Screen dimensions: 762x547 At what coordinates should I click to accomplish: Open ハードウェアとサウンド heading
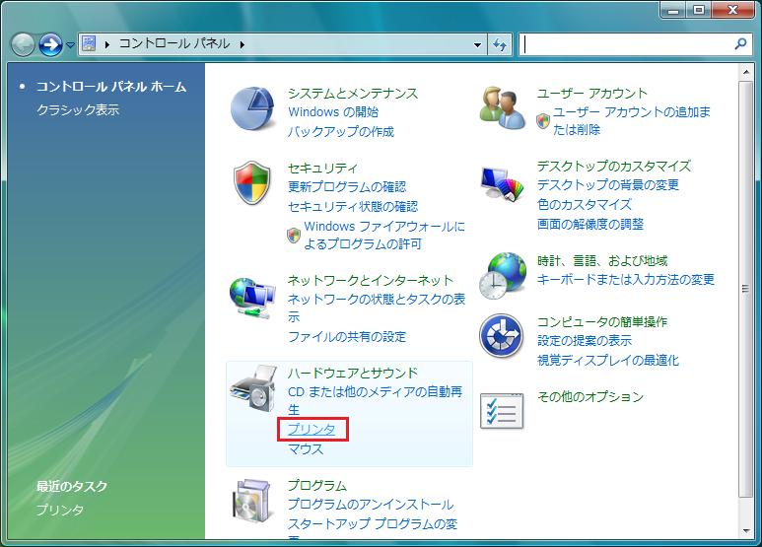click(353, 374)
